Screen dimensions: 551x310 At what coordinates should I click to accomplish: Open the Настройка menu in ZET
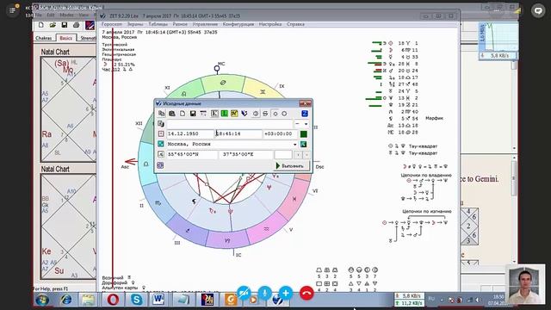click(270, 24)
